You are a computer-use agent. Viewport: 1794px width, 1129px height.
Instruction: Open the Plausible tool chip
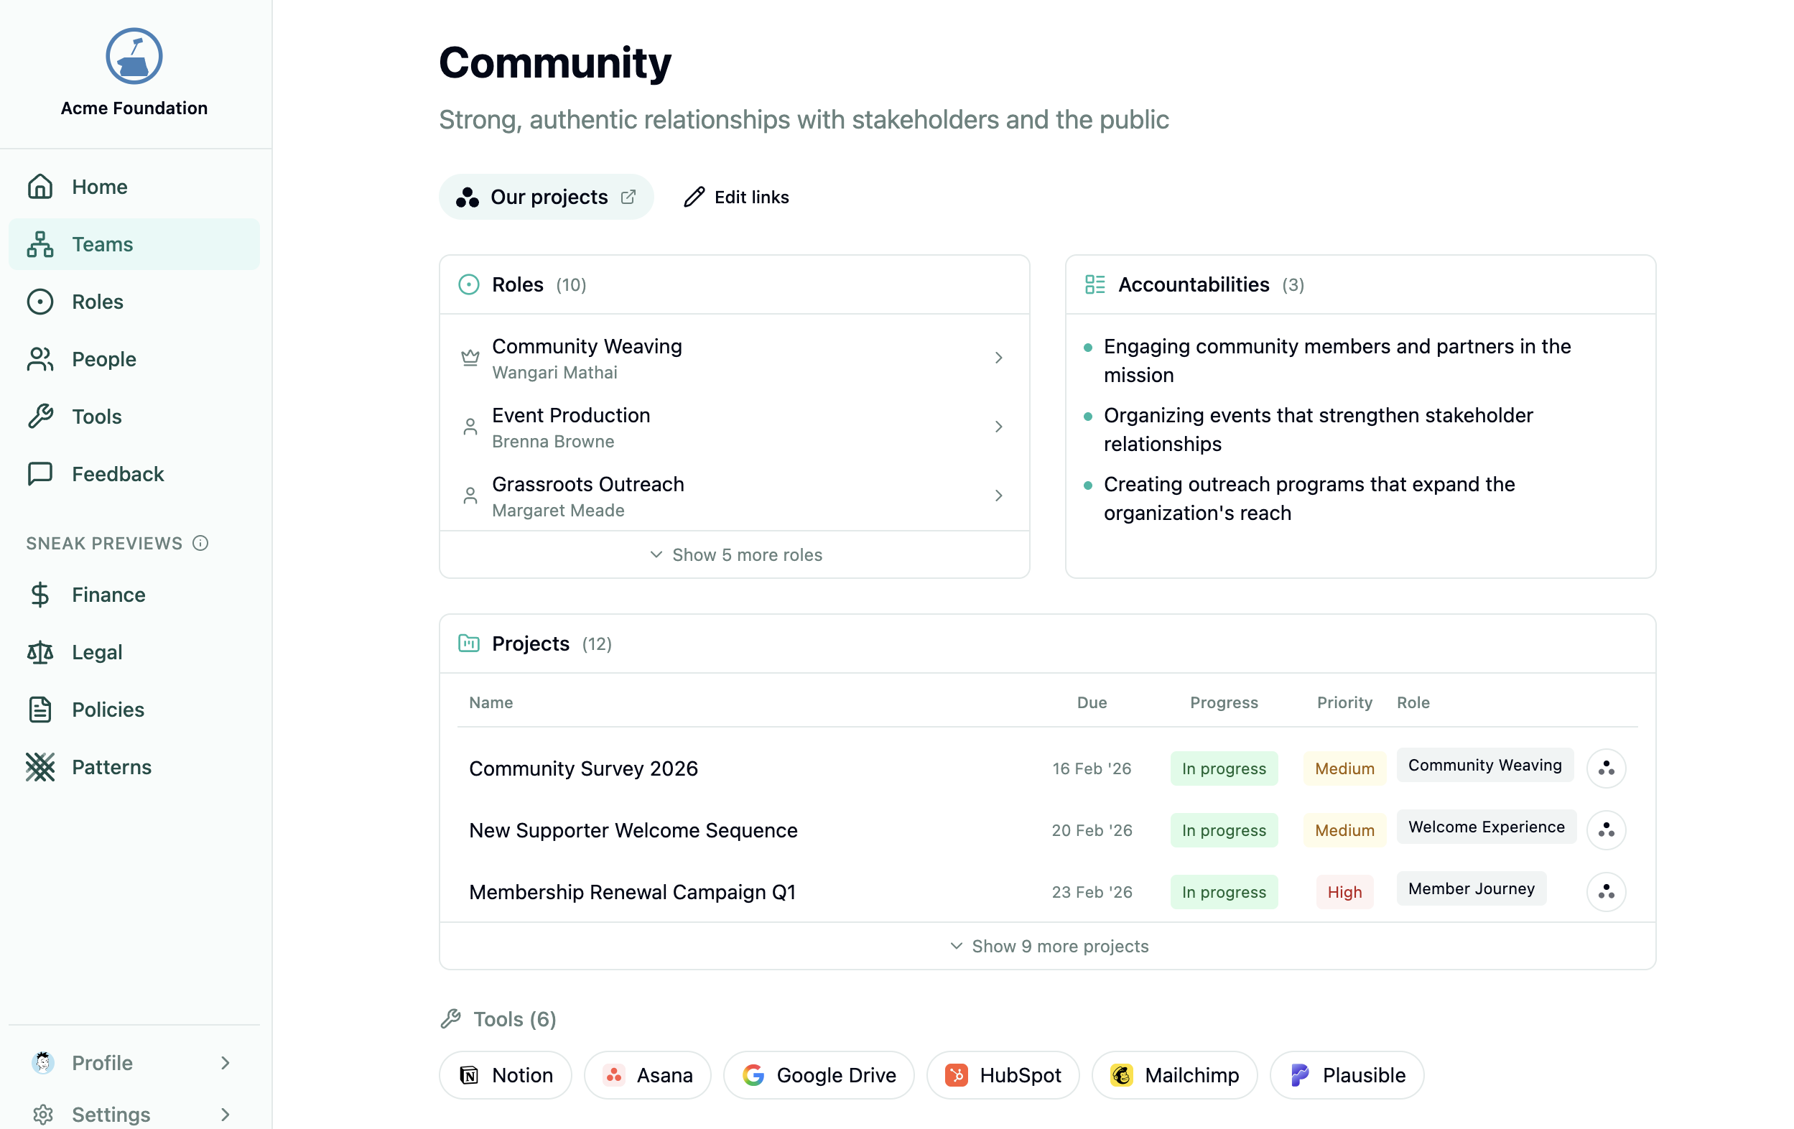pyautogui.click(x=1347, y=1074)
